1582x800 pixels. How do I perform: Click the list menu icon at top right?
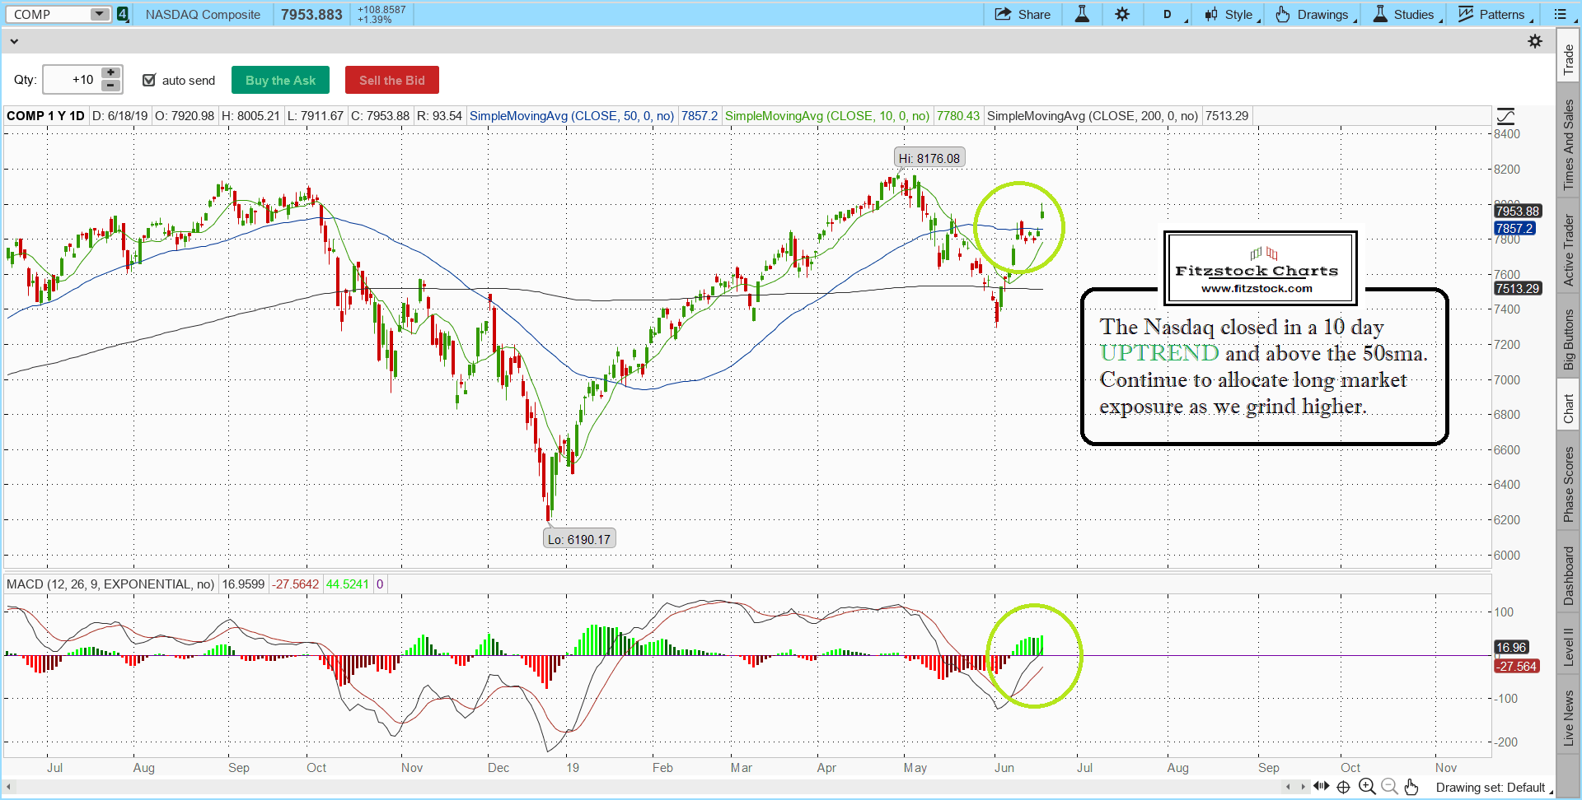(1560, 14)
